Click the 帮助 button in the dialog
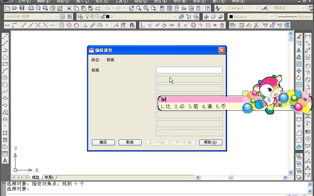The image size is (314, 196). (211, 142)
